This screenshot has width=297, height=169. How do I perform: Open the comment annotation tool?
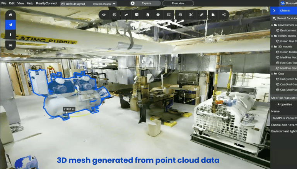tap(137, 15)
